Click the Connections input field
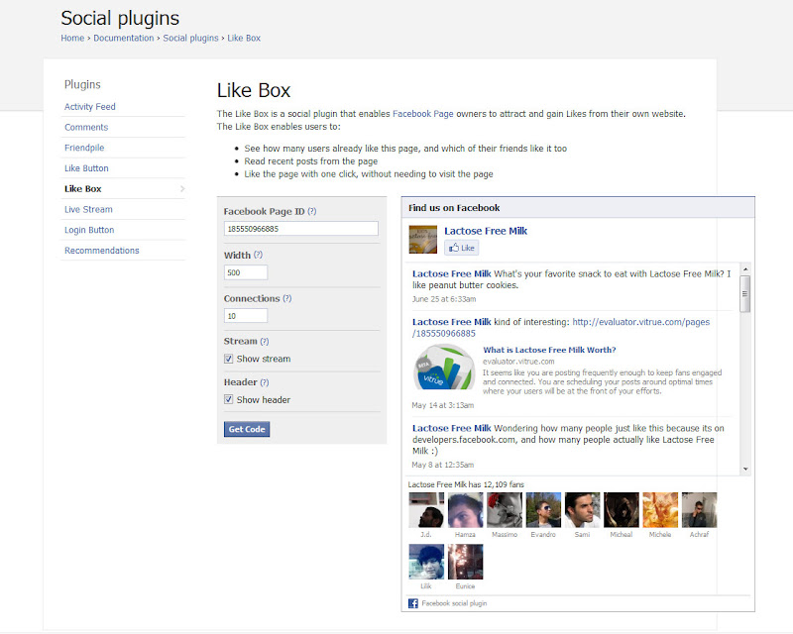Image resolution: width=793 pixels, height=634 pixels. (x=246, y=316)
